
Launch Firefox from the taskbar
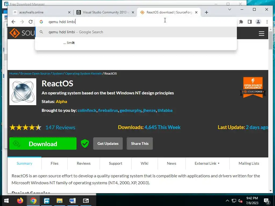[20, 201]
